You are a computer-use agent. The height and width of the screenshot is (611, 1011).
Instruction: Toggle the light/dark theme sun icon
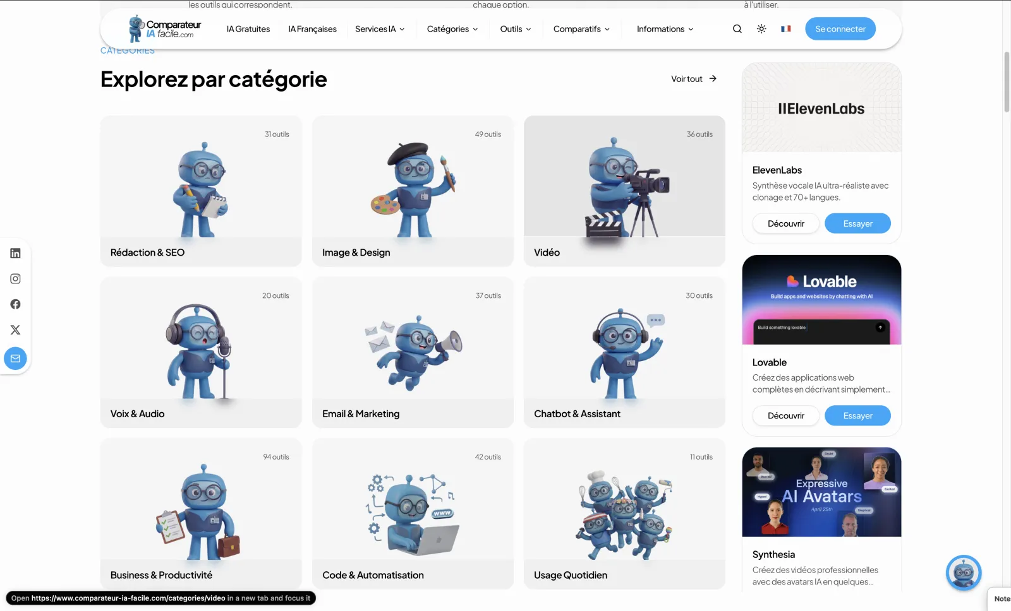[x=761, y=29]
